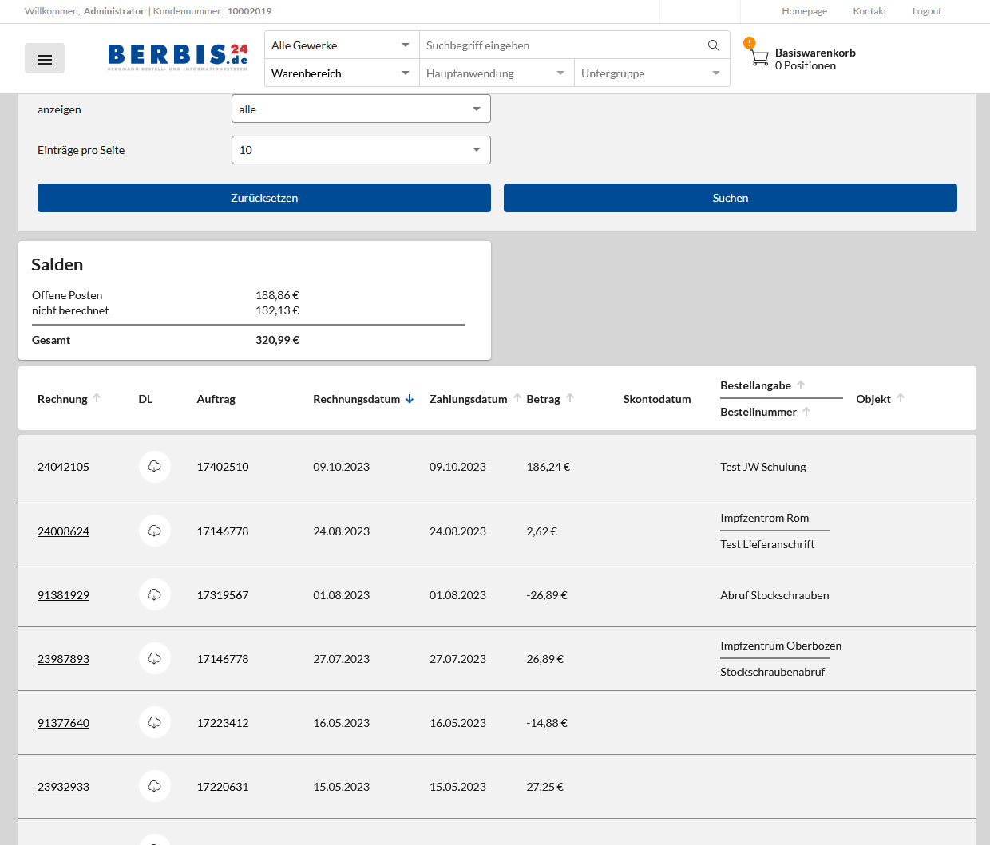
Task: Click 'Abruf Stockschrauben' order text
Action: click(x=774, y=595)
